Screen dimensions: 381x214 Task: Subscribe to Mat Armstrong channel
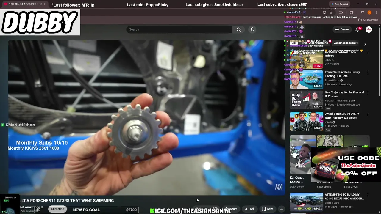[x=57, y=209]
